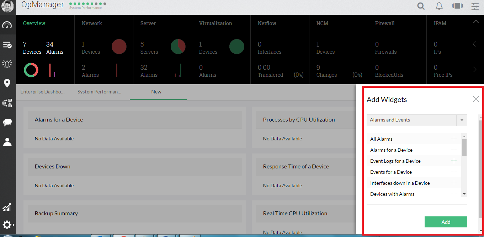Screen dimensions: 484x237
Task: Click the search magnifier icon
Action: tap(421, 6)
